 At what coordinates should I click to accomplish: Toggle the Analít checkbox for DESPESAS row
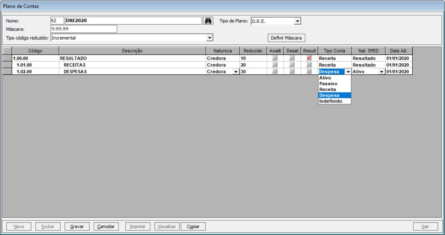tap(275, 71)
